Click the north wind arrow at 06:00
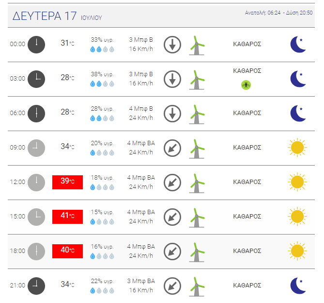The image size is (324, 303). click(x=172, y=114)
